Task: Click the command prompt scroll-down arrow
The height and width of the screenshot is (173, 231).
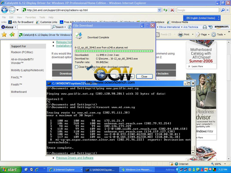Action: click(193, 153)
